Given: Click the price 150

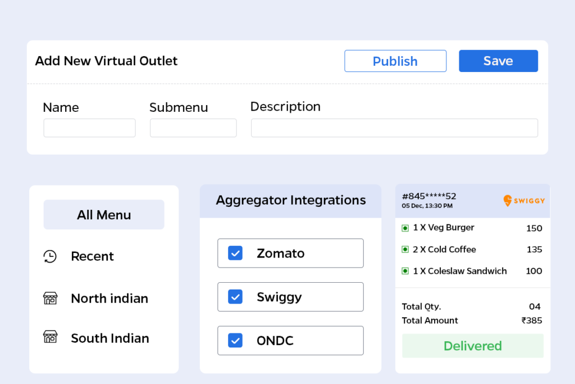Looking at the screenshot, I should pos(534,228).
